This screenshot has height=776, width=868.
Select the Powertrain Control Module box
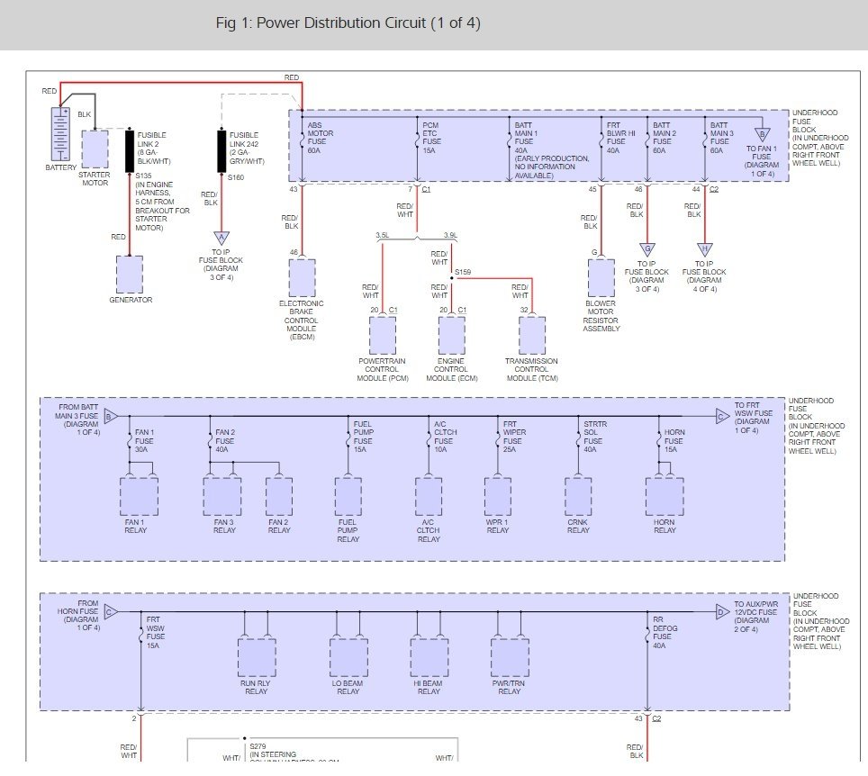[x=383, y=336]
